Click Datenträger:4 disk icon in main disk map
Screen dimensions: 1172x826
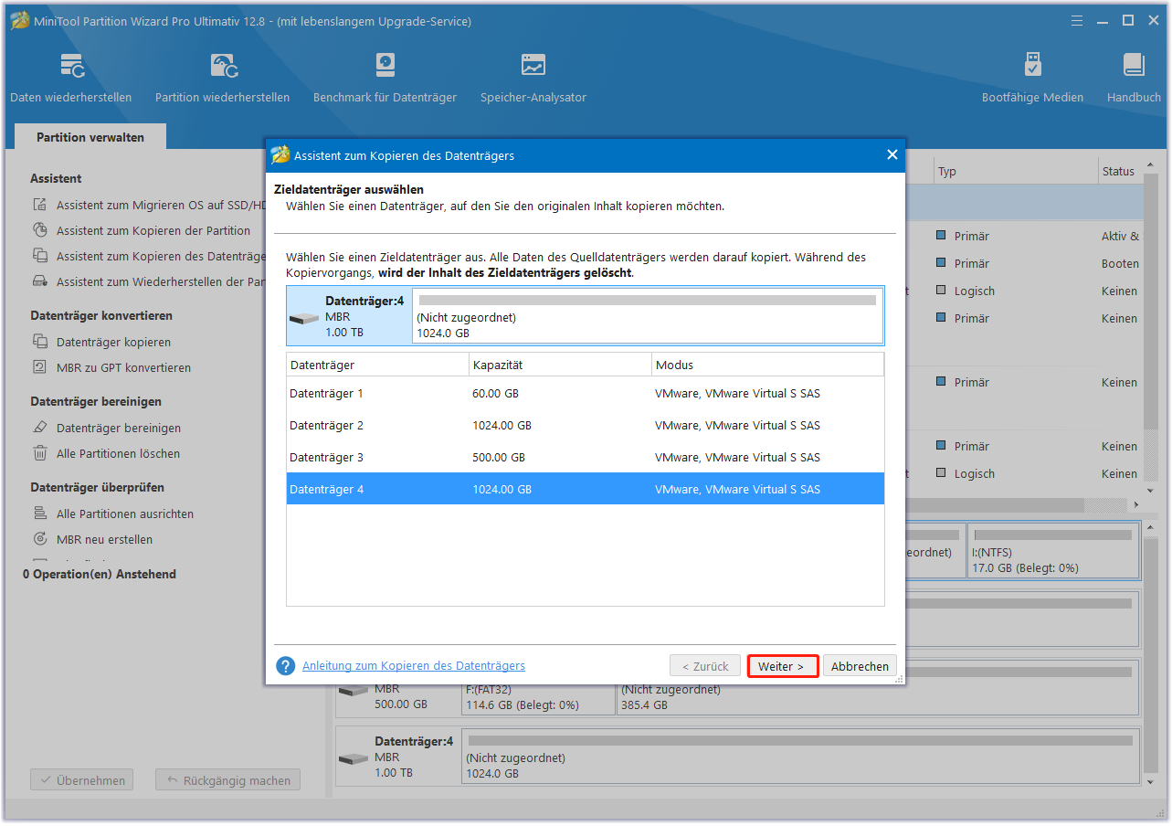tap(354, 759)
